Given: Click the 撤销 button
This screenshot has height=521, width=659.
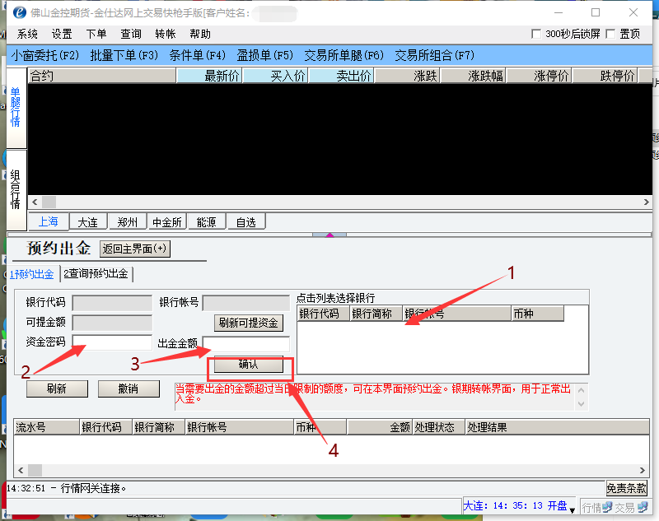Looking at the screenshot, I should [x=129, y=388].
